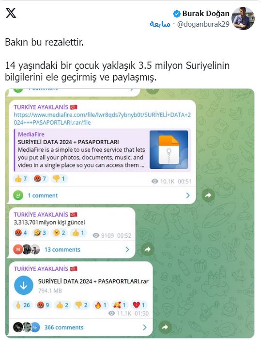Open the @doganburak29 handle
This screenshot has height=340, width=261.
[203, 24]
